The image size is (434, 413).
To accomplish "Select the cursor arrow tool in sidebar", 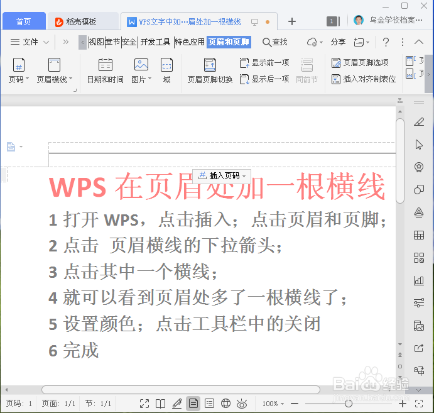I will click(x=419, y=145).
